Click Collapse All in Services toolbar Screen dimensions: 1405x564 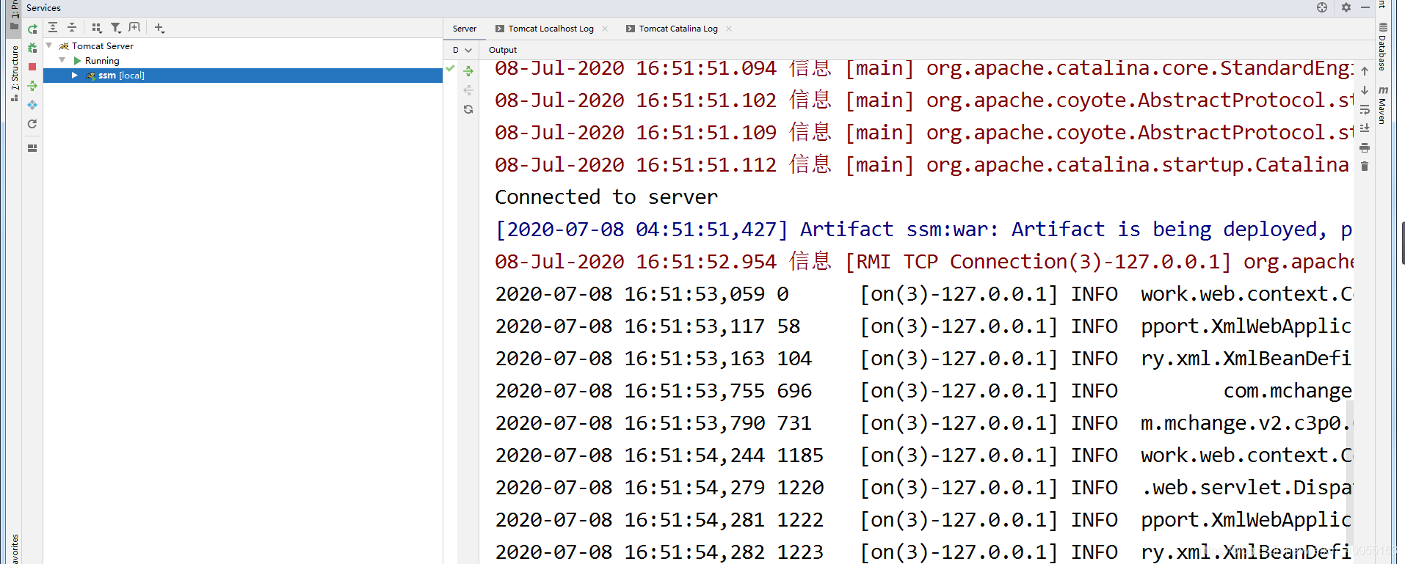[x=72, y=27]
